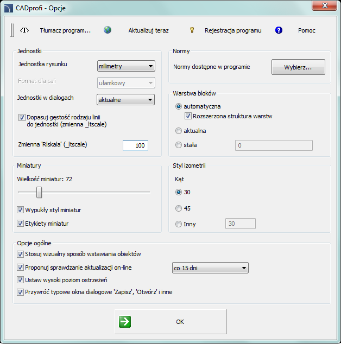The image size is (341, 344).
Task: Click the translate program <T> icon
Action: 24,30
